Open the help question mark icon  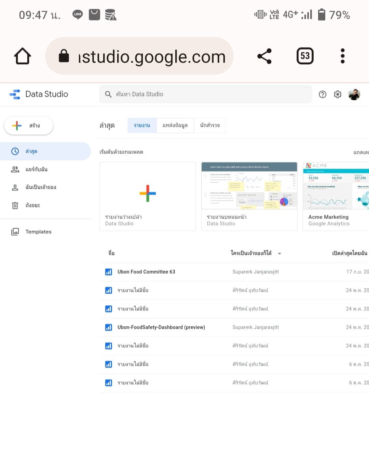(322, 94)
